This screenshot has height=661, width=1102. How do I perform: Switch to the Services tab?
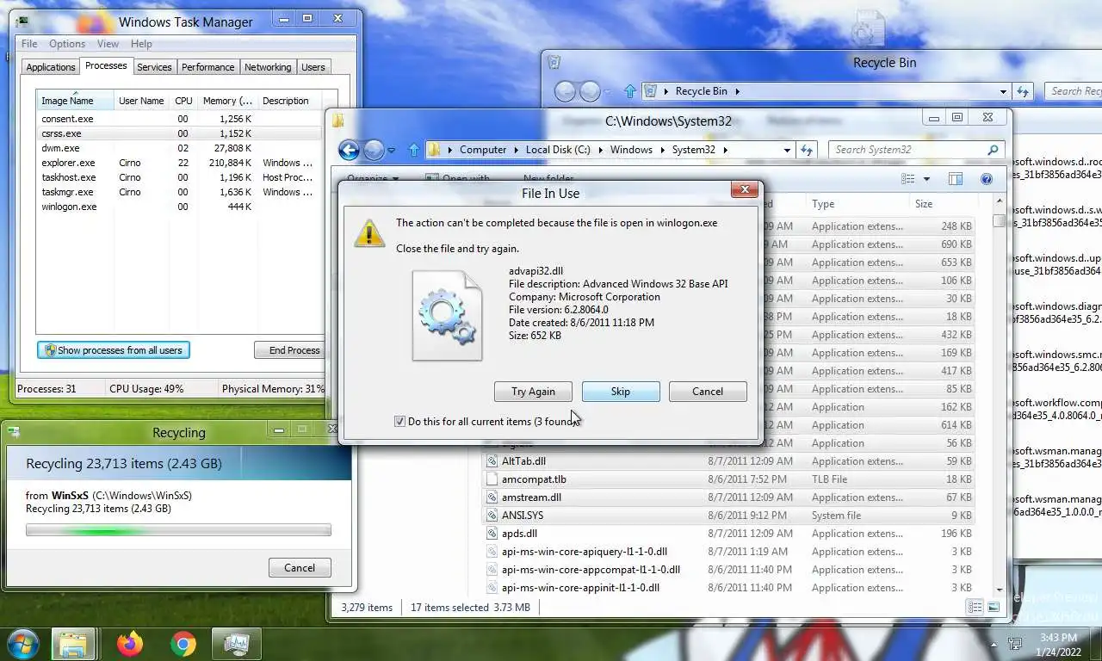(x=154, y=67)
